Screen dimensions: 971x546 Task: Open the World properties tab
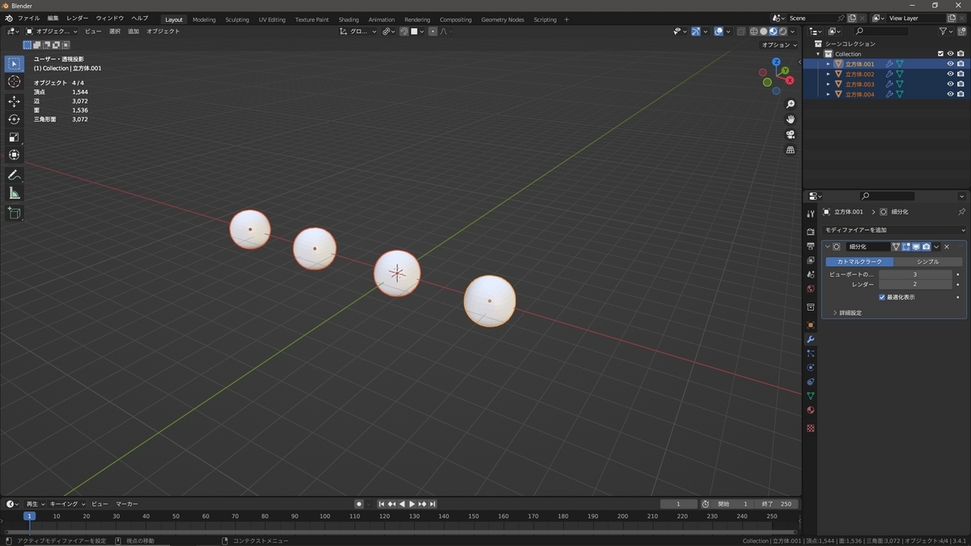tap(810, 289)
